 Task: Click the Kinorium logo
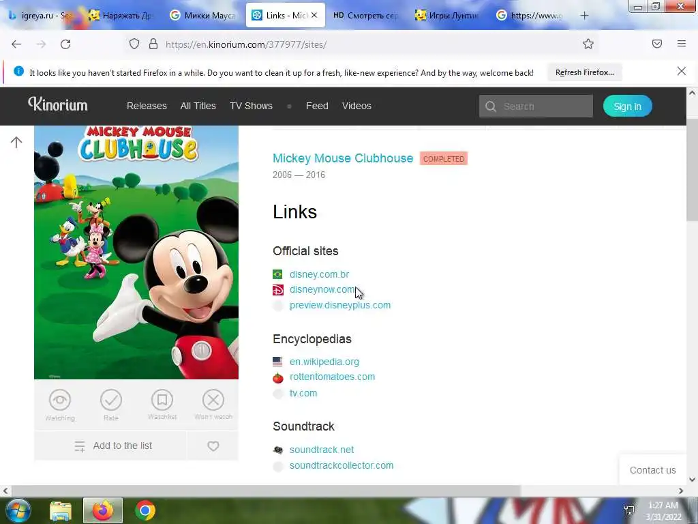point(58,104)
